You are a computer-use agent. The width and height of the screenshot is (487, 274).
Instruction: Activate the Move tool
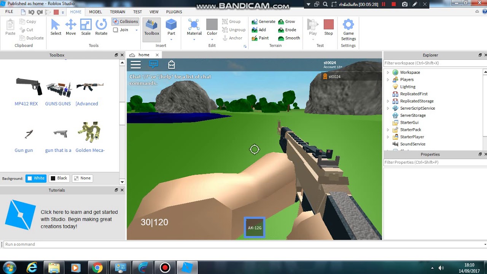[x=71, y=27]
